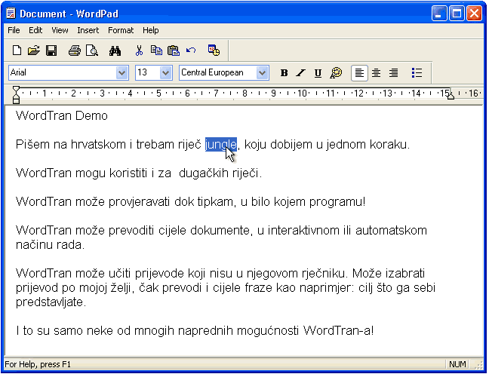This screenshot has height=374, width=489.
Task: Click the word "mogućnosti" in the last line
Action: 268,331
